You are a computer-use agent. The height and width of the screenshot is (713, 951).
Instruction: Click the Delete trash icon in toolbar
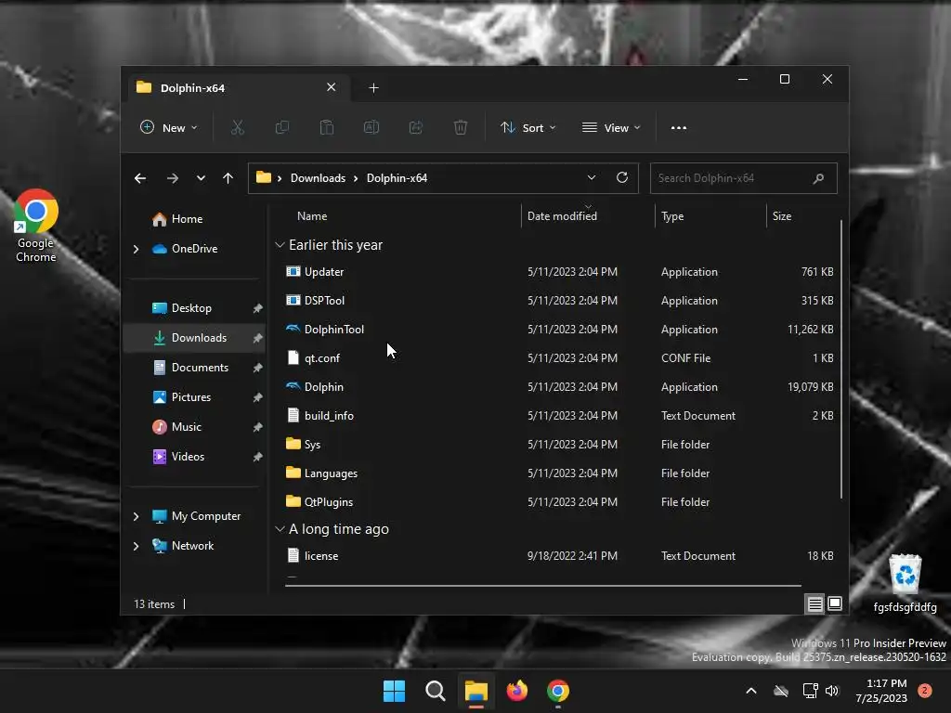point(461,127)
